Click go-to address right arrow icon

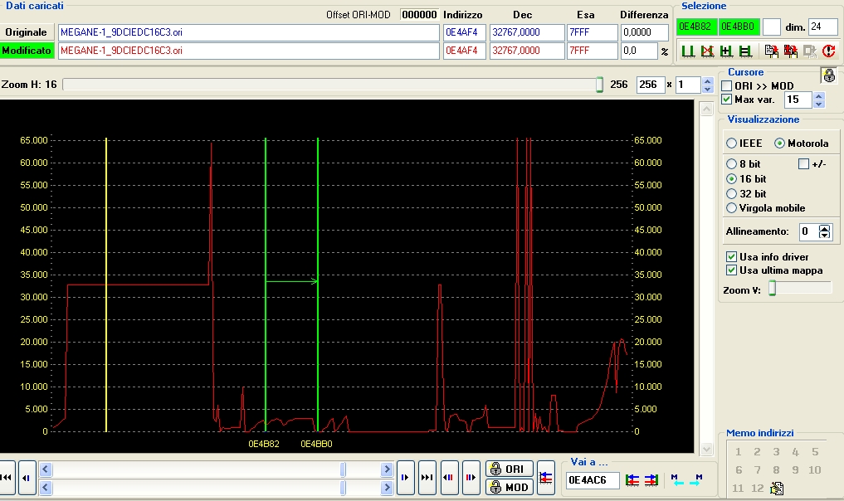tap(651, 479)
